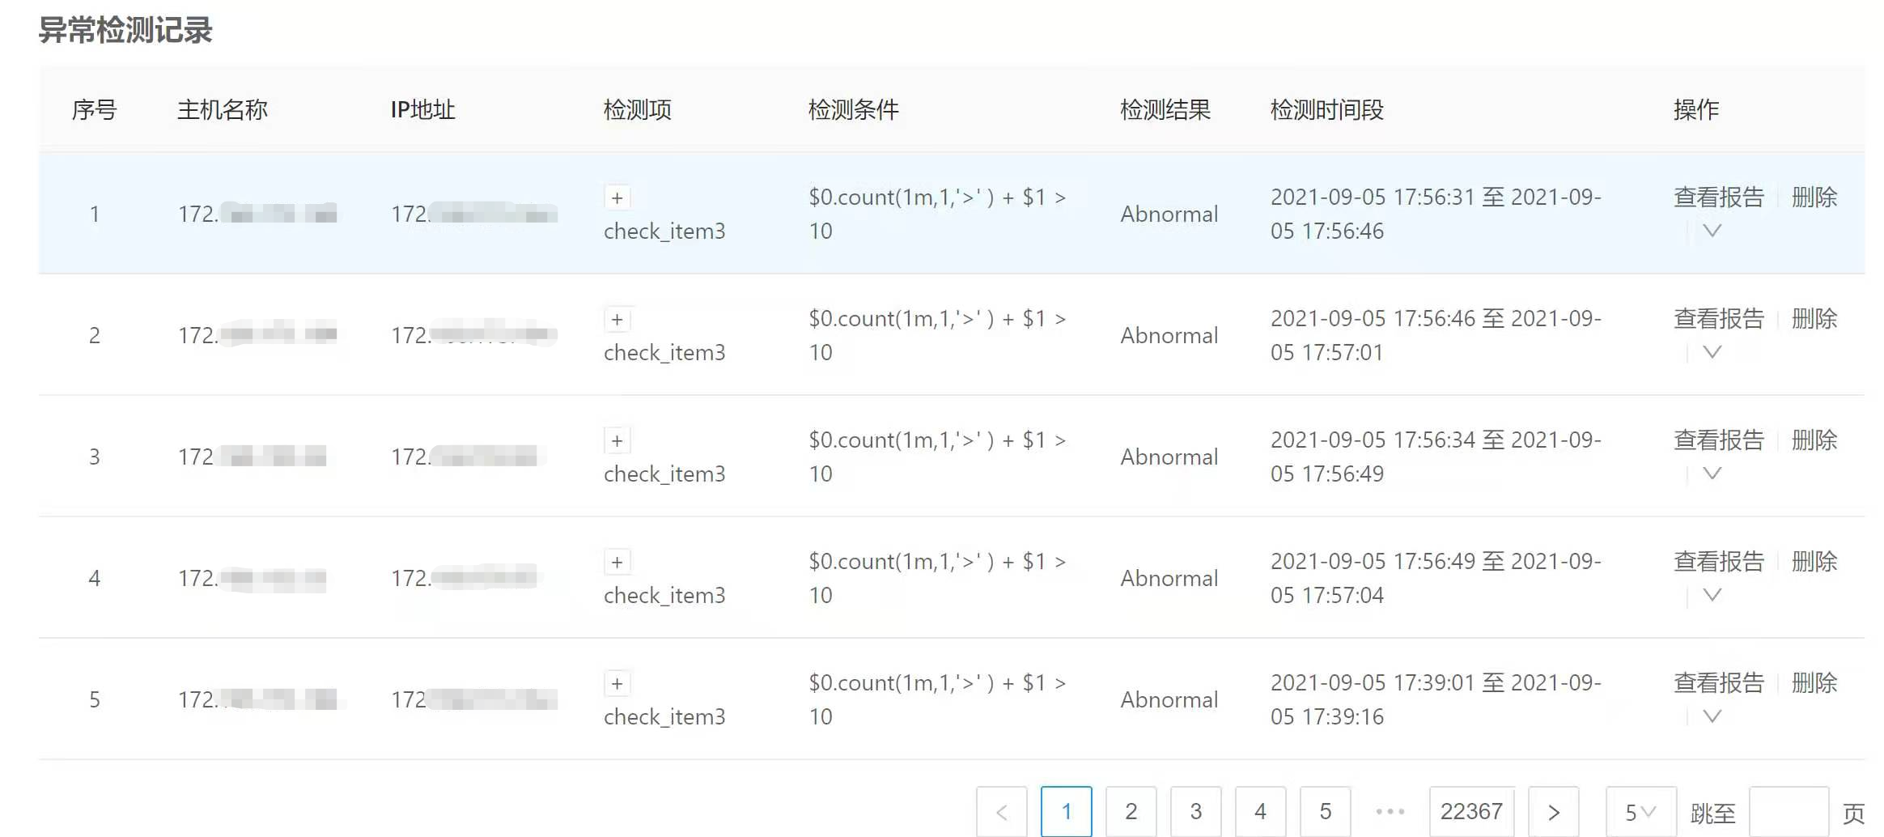Click the plus expander icon in row 3
The image size is (1884, 837).
pyautogui.click(x=617, y=440)
